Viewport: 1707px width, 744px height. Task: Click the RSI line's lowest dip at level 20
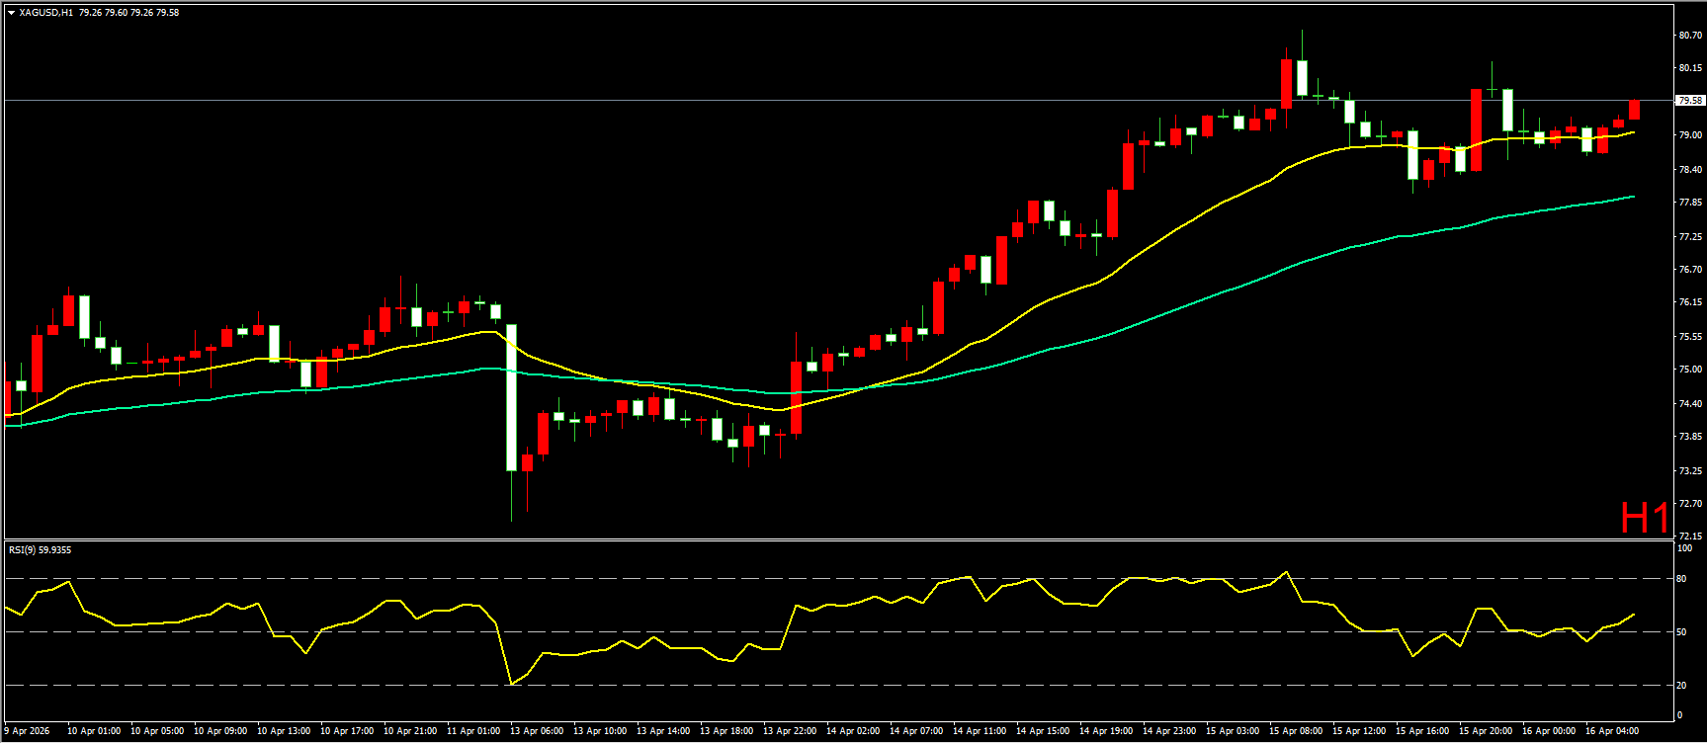coord(511,684)
